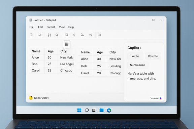Click the 'Here's a table with' response text
This screenshot has height=129, width=194.
tap(140, 74)
